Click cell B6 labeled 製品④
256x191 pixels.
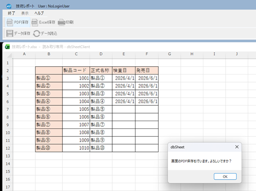pyautogui.click(x=49, y=102)
